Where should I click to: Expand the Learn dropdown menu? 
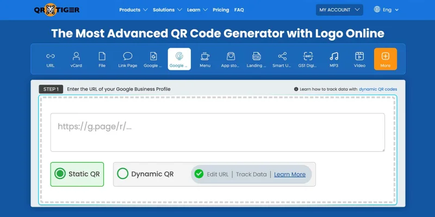197,10
